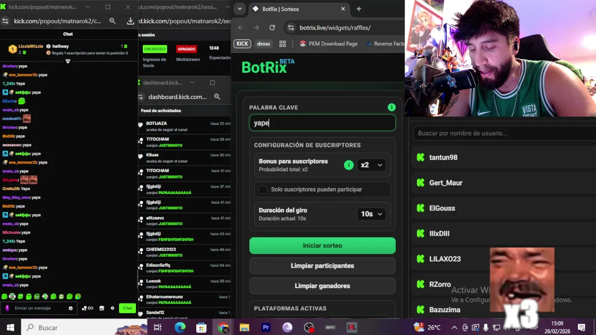This screenshot has height=335, width=596.
Task: Open site info icon beside the kick.com popout address
Action: tap(5, 21)
